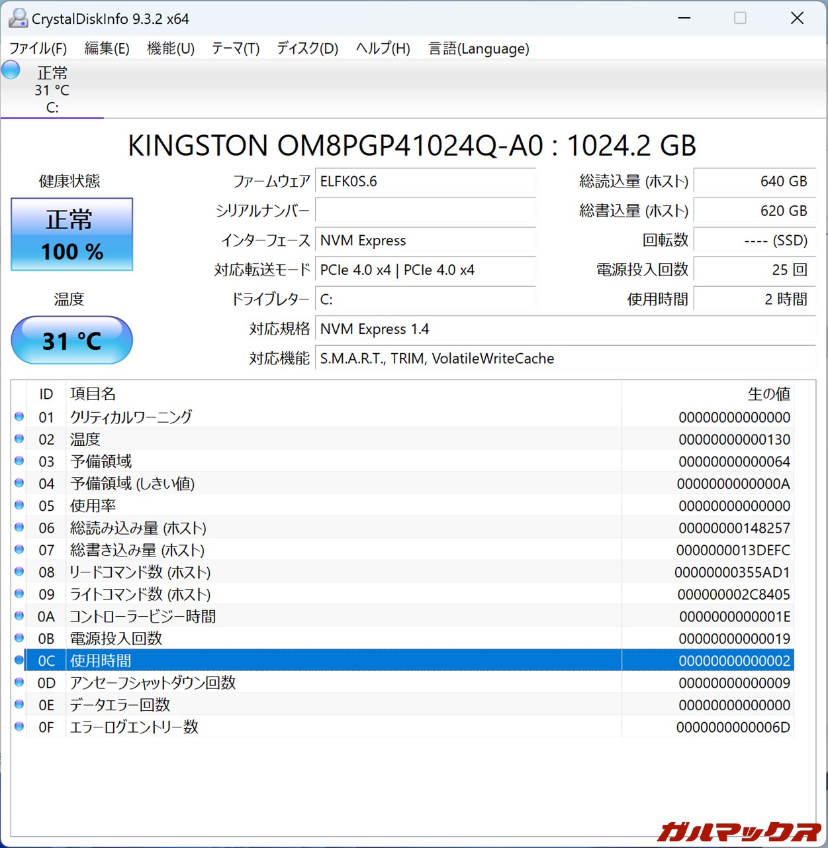The height and width of the screenshot is (848, 828).
Task: Click the 対応転送モード field with PCIe 4.0 x4
Action: 425,270
